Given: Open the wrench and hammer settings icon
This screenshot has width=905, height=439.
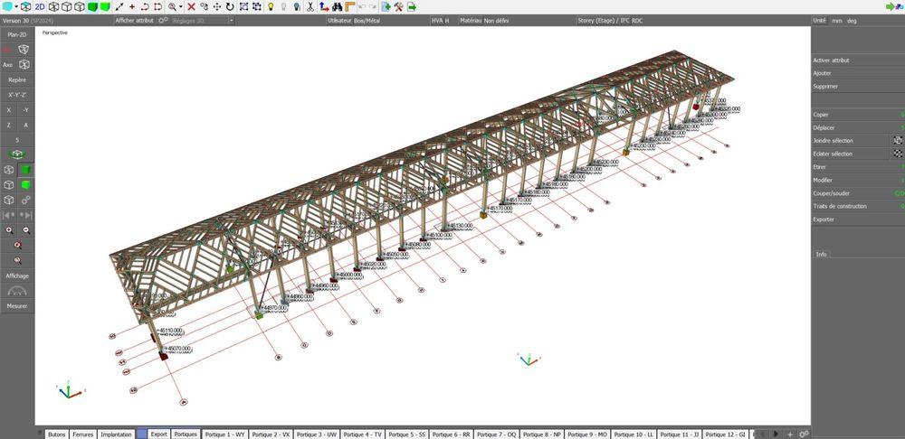Looking at the screenshot, I should 398,6.
